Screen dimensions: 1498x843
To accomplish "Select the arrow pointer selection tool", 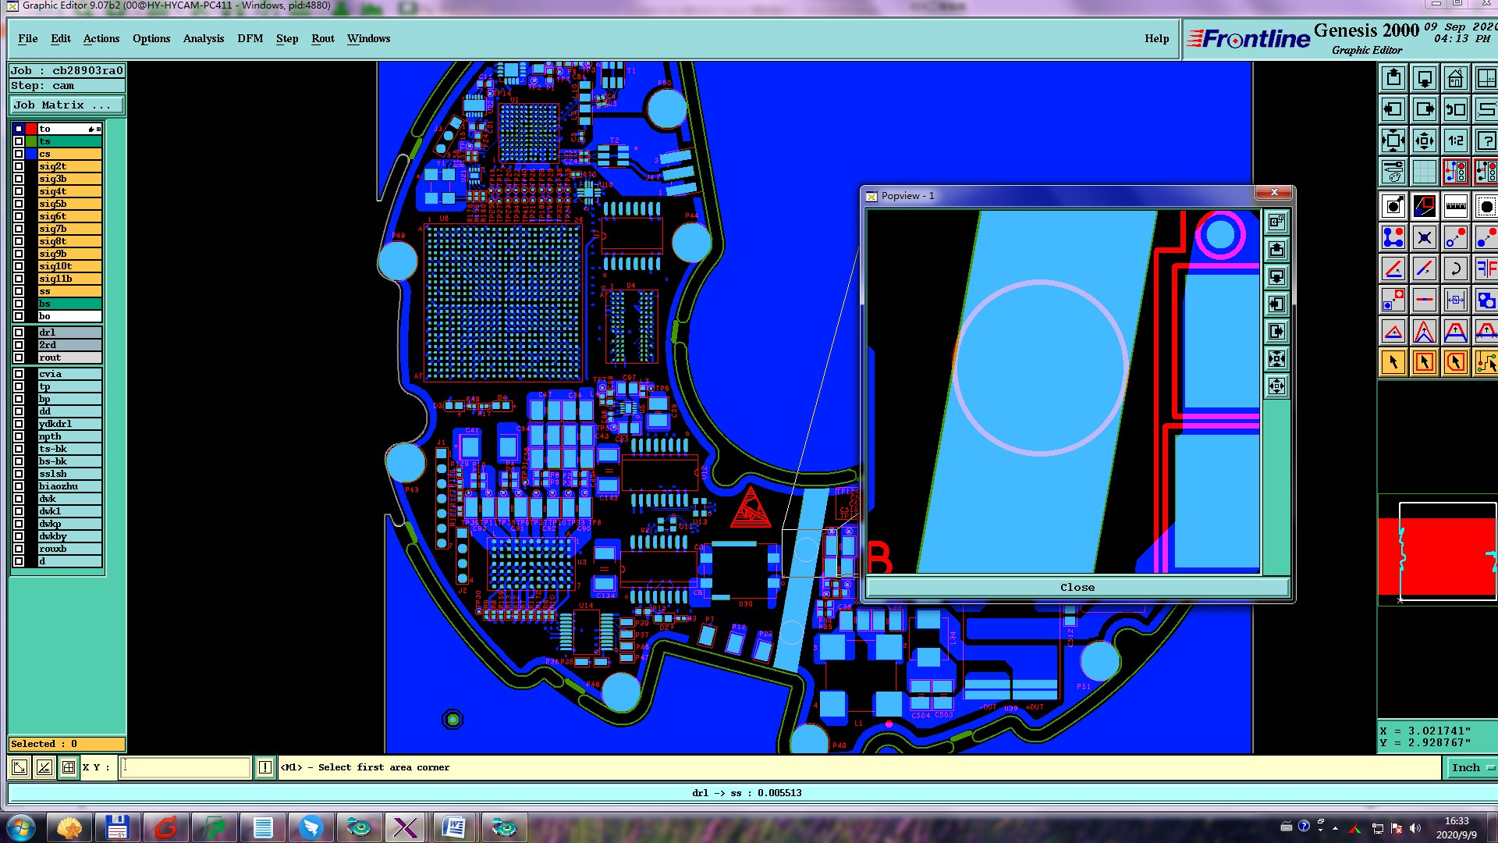I will click(x=1393, y=362).
